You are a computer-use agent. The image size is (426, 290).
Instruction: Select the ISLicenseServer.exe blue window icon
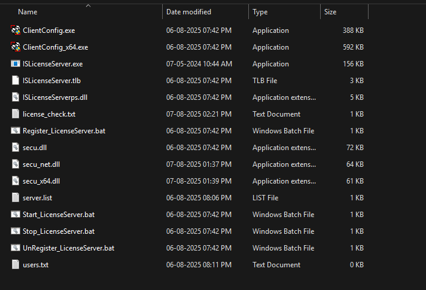pos(16,64)
